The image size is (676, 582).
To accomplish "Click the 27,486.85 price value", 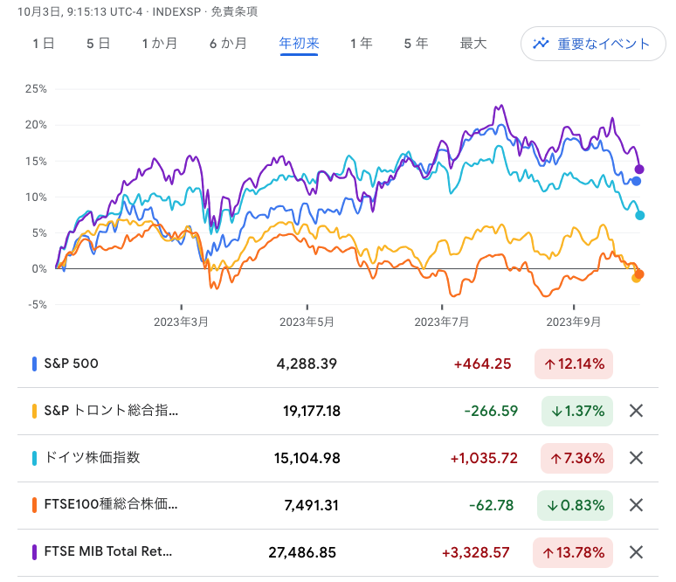I will click(x=302, y=551).
